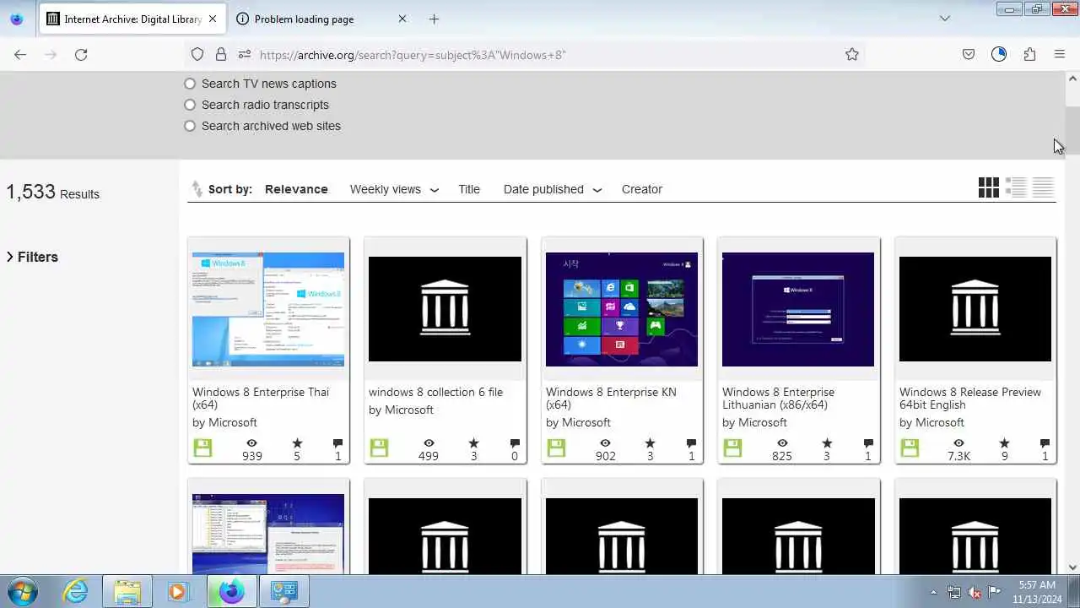Open Firefox application hamburger menu

[1060, 54]
